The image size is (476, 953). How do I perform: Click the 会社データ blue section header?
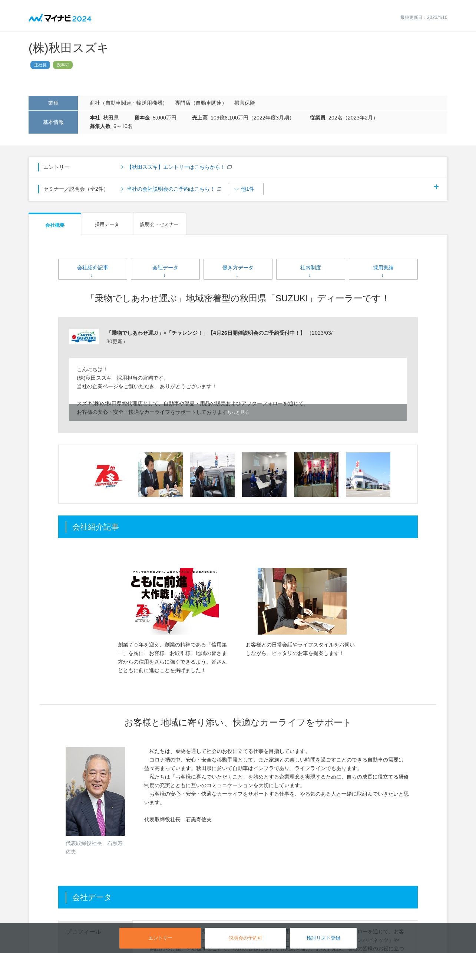(x=238, y=897)
